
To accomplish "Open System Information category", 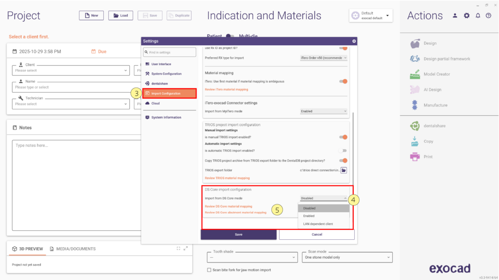I will pyautogui.click(x=170, y=117).
